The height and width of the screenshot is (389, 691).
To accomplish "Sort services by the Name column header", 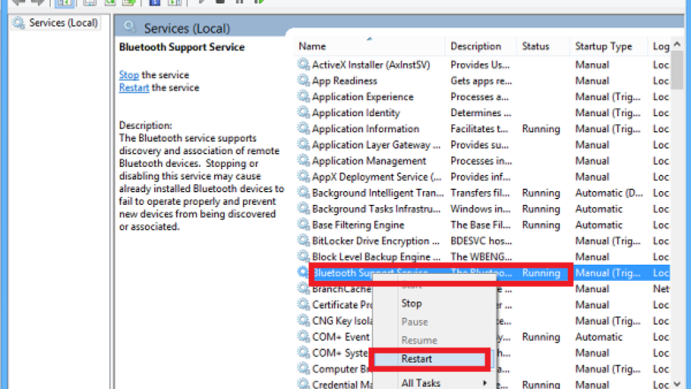I will pyautogui.click(x=369, y=46).
